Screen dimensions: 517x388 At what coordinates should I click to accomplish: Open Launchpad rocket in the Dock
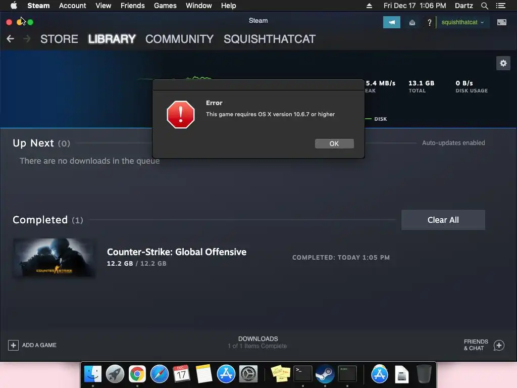(x=115, y=374)
